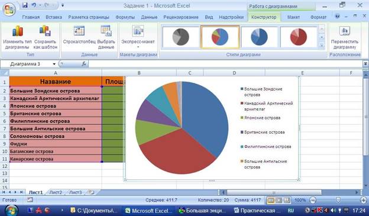Toggle Page Break Preview view
The image size is (369, 216).
287,200
